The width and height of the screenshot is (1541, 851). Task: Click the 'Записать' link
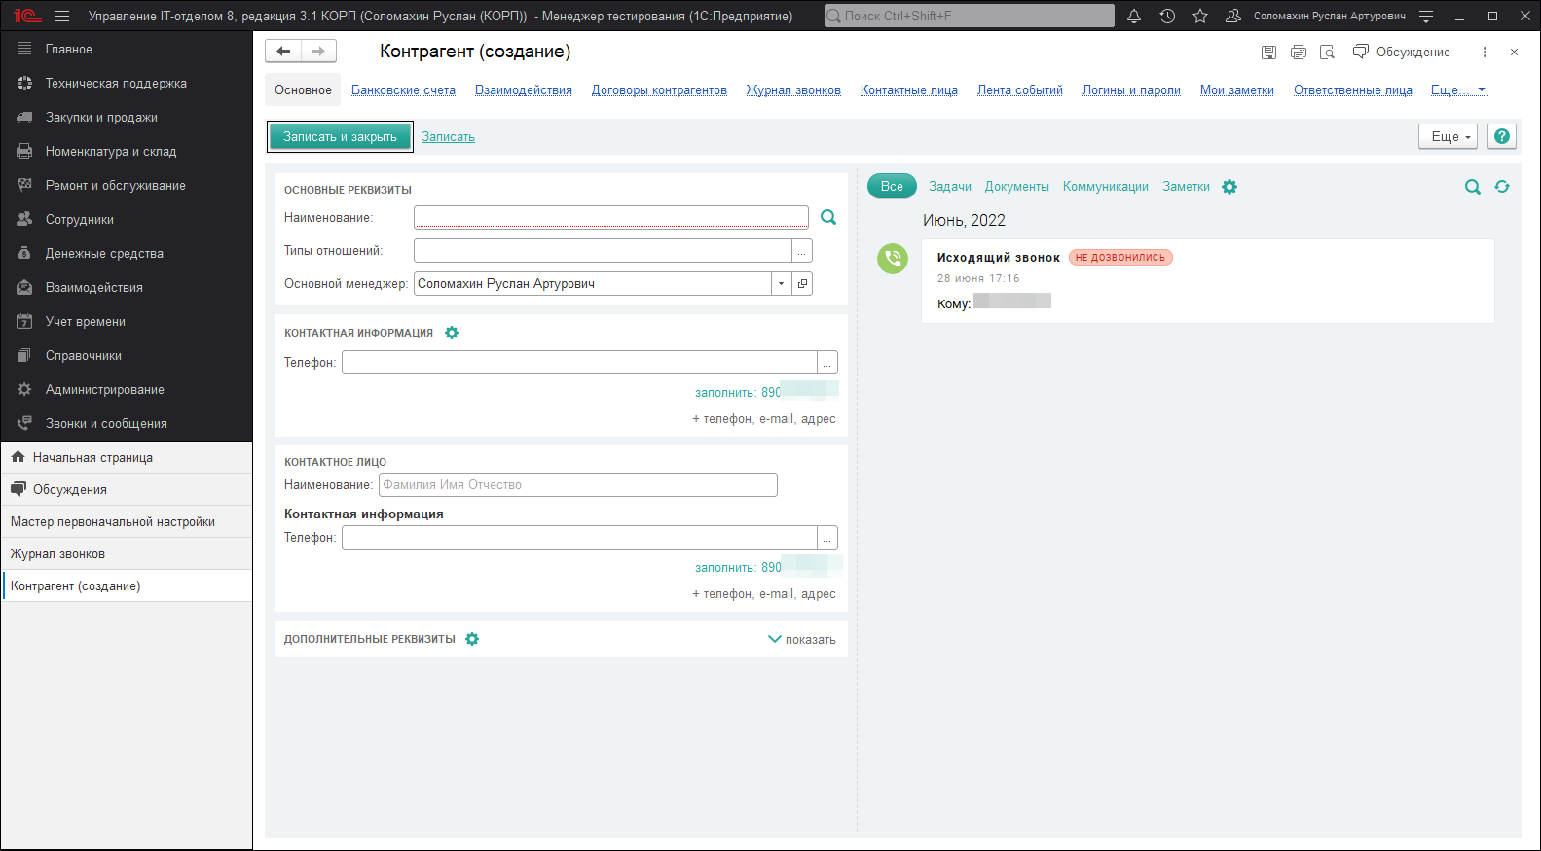pyautogui.click(x=448, y=137)
